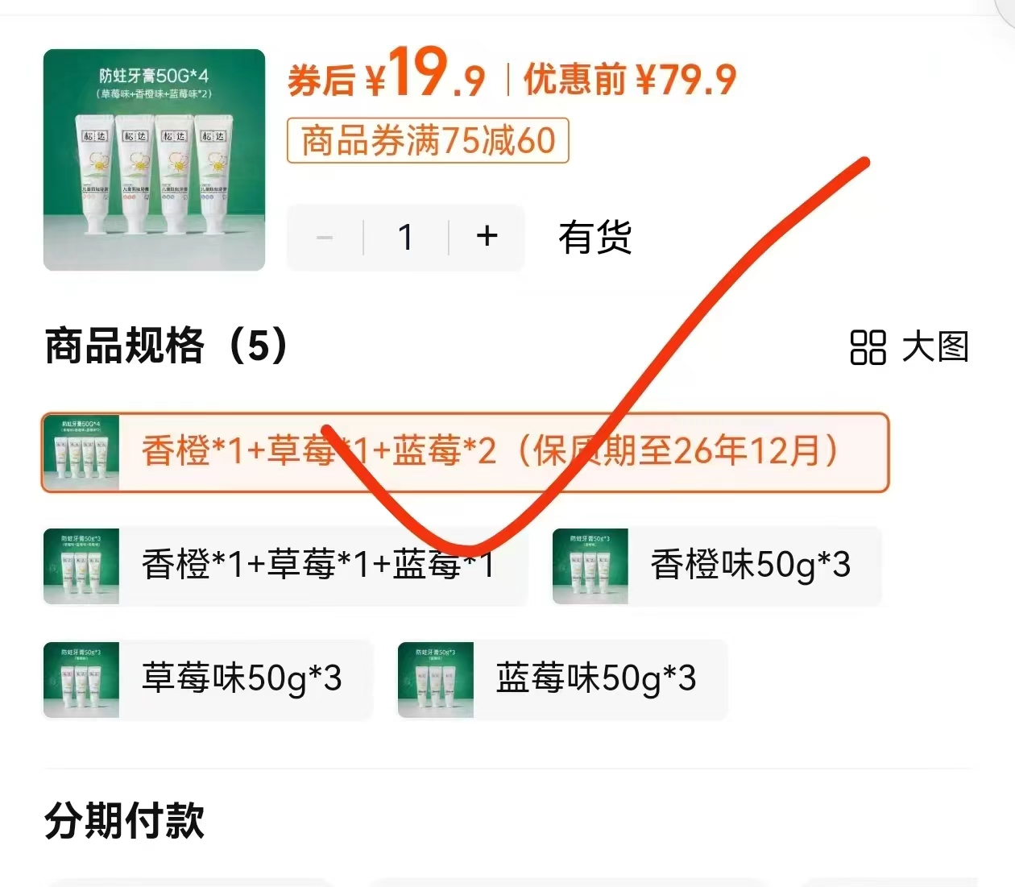
Task: Decrease quantity with the minus button
Action: tap(325, 237)
